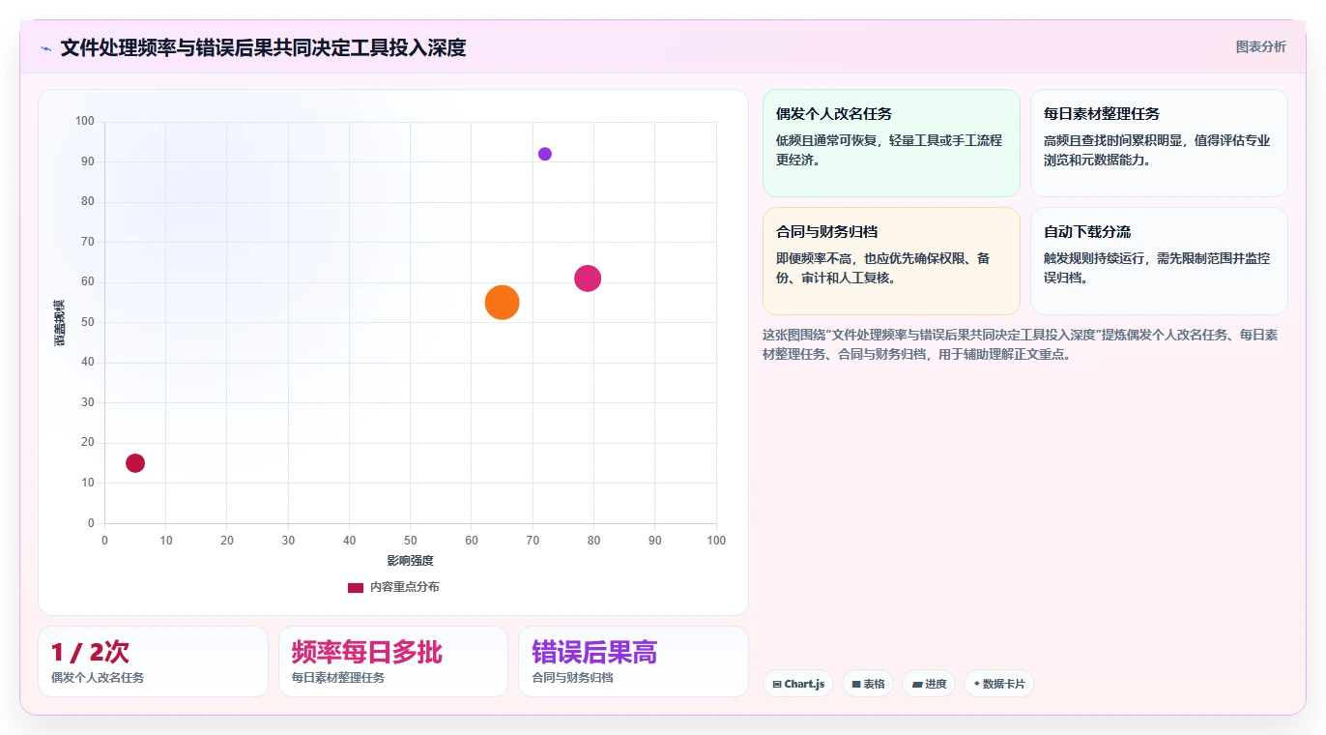Click the 影响强度 x-axis label
The width and height of the screenshot is (1326, 735).
pos(411,561)
